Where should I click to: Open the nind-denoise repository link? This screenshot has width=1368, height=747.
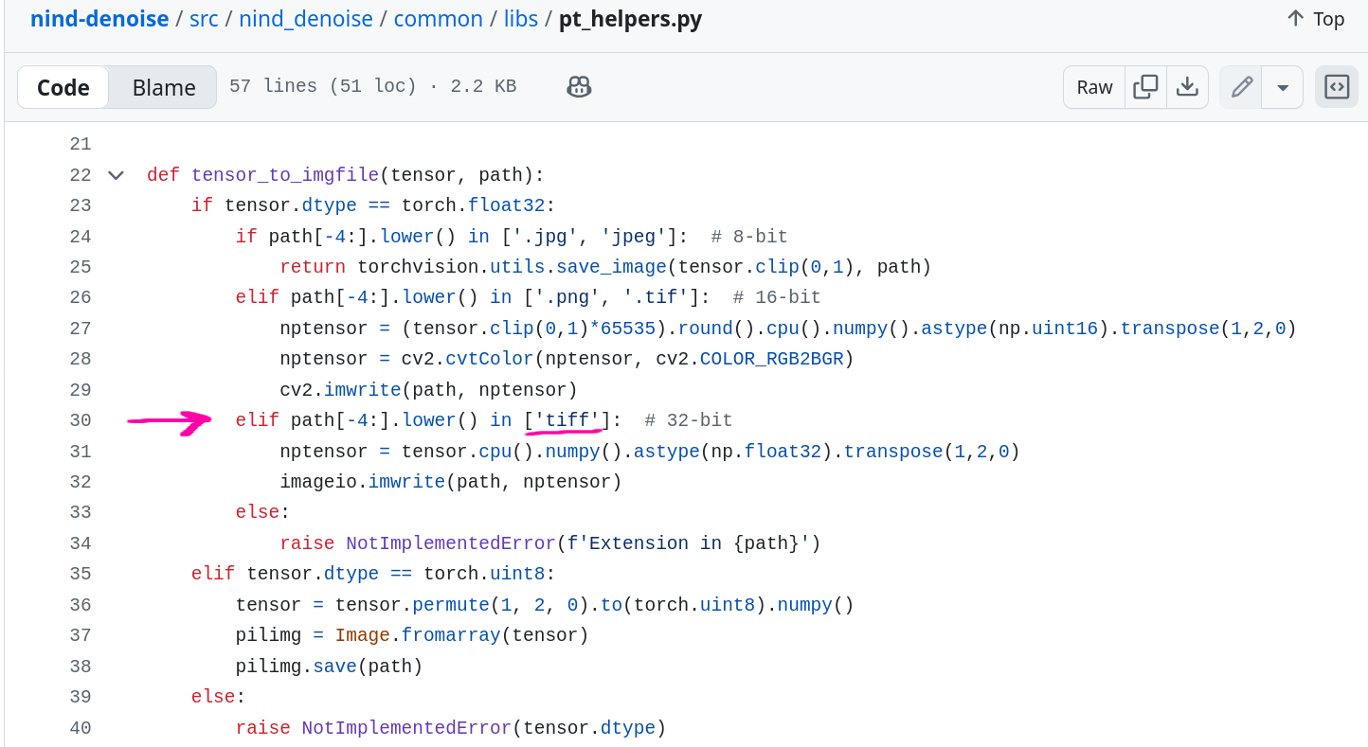pyautogui.click(x=99, y=19)
